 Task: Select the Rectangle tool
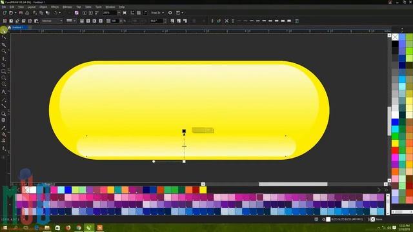coord(4,72)
